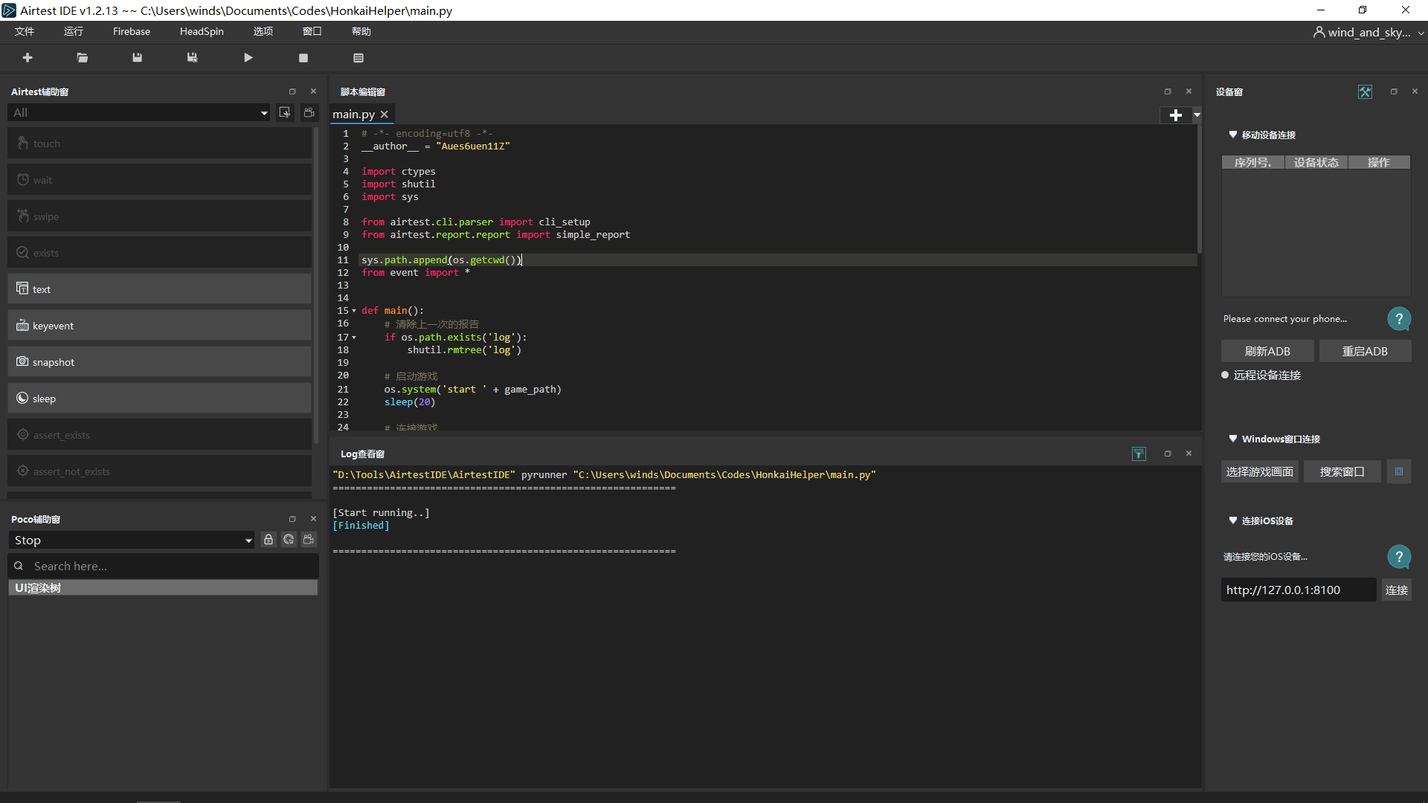
Task: Click the Poco search field
Action: pos(164,566)
